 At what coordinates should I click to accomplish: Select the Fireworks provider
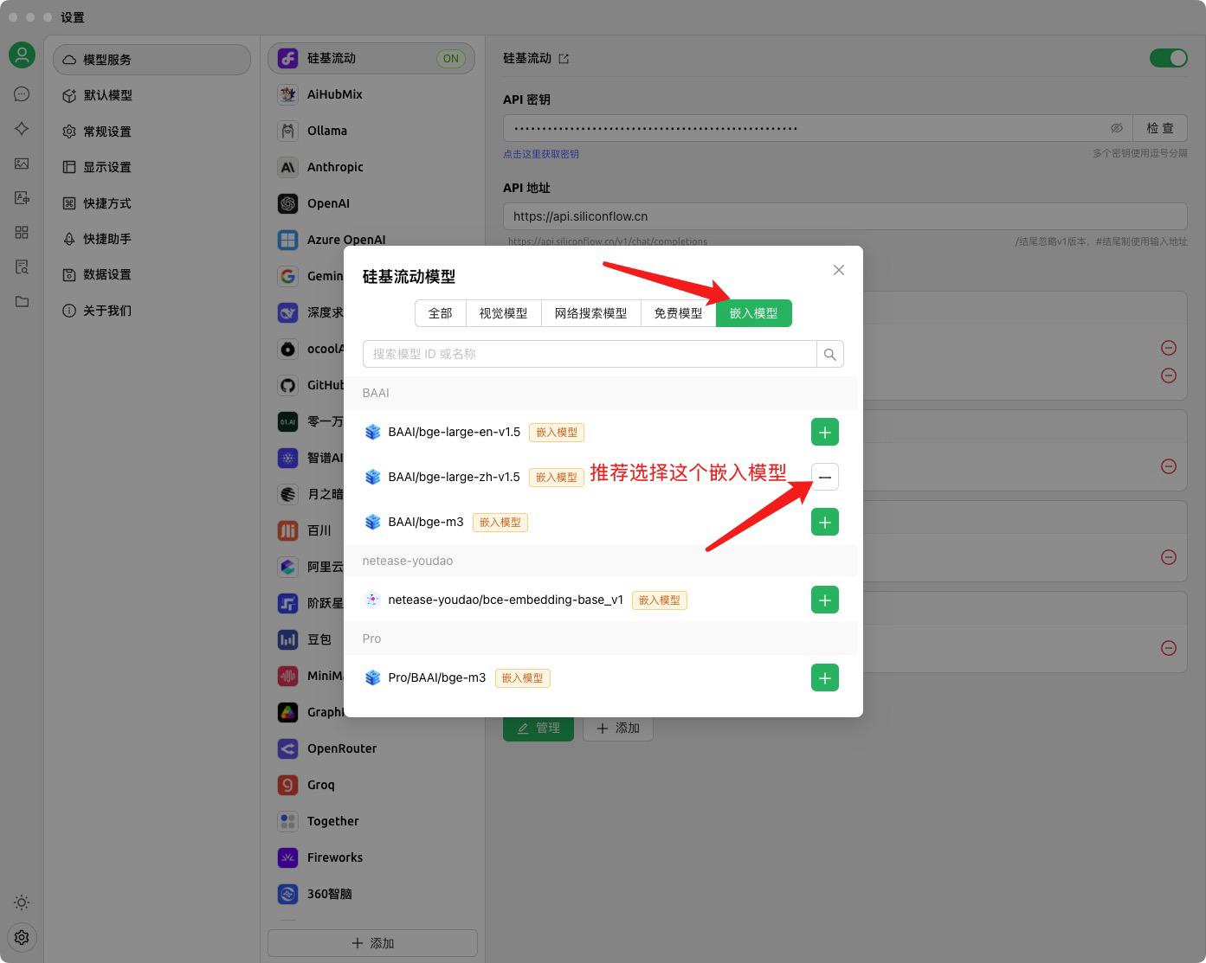[371, 857]
